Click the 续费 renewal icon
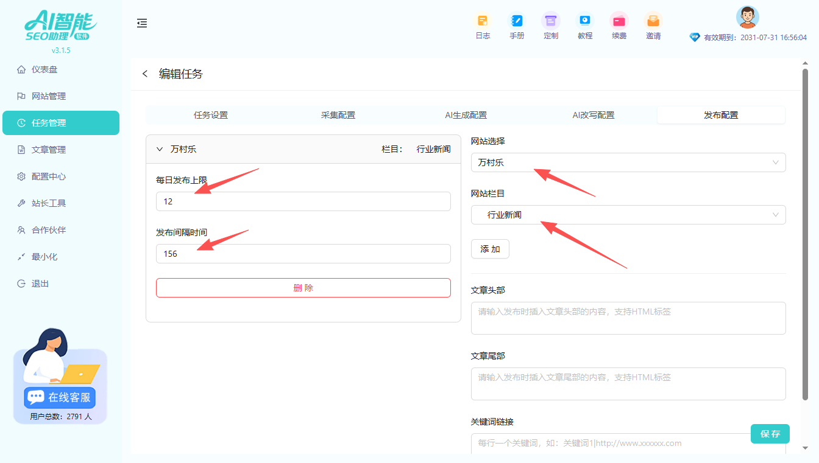The height and width of the screenshot is (463, 819). click(619, 21)
